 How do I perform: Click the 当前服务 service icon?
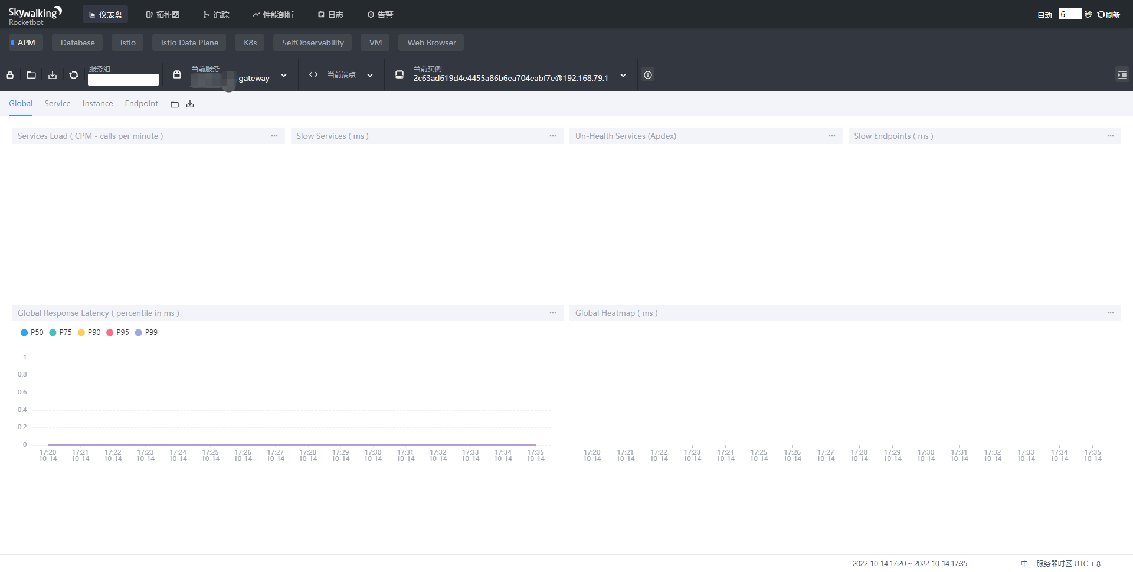tap(177, 74)
